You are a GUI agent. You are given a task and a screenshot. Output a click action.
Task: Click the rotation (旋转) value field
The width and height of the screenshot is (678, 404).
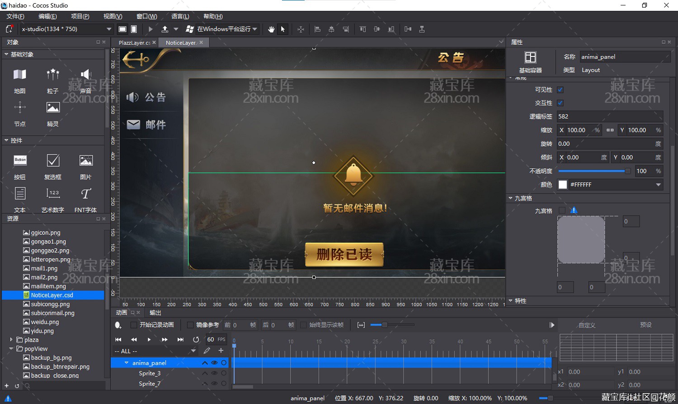pos(610,144)
